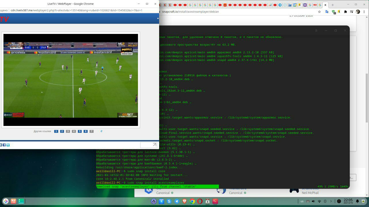
Task: Open the green shield extension with badge 2
Action: tap(334, 12)
